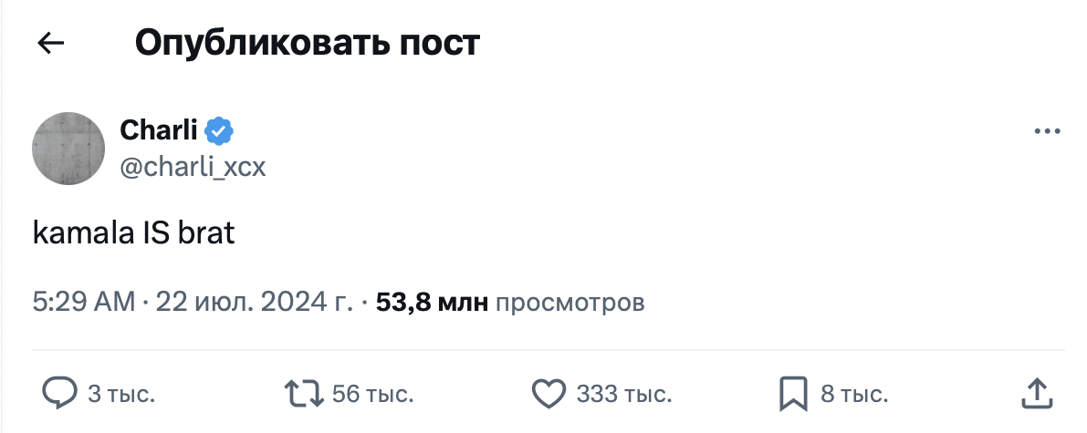
Task: Share the post via the upload icon
Action: tap(1037, 394)
